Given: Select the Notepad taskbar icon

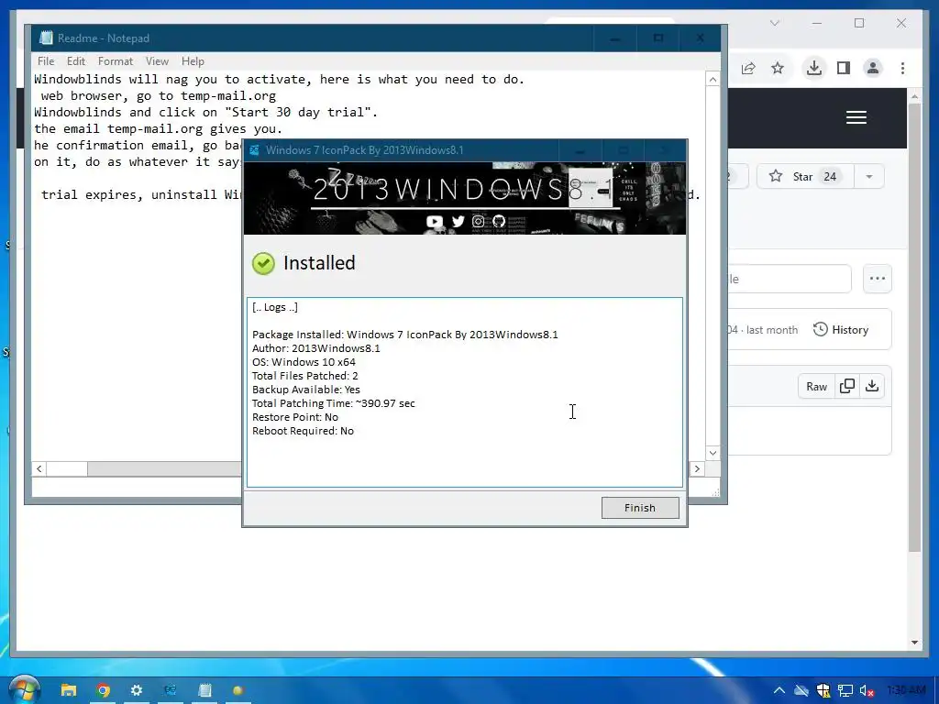Looking at the screenshot, I should 204,690.
